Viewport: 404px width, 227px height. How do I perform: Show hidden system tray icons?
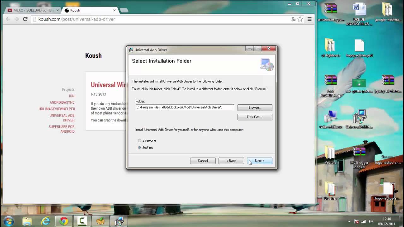[349, 221]
